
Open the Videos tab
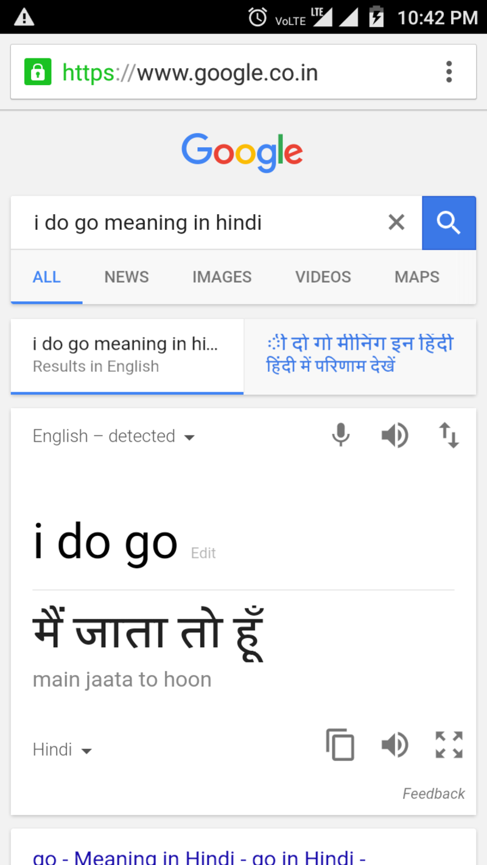point(323,277)
